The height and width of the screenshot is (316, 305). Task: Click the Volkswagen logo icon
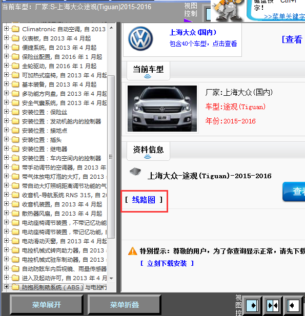[140, 39]
